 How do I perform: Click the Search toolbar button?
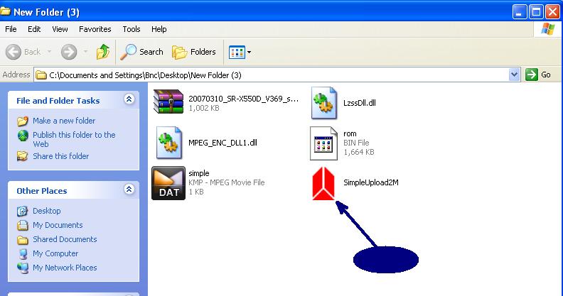[142, 52]
